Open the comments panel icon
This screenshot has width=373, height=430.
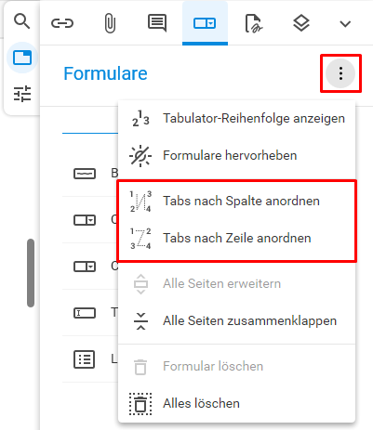[x=157, y=23]
